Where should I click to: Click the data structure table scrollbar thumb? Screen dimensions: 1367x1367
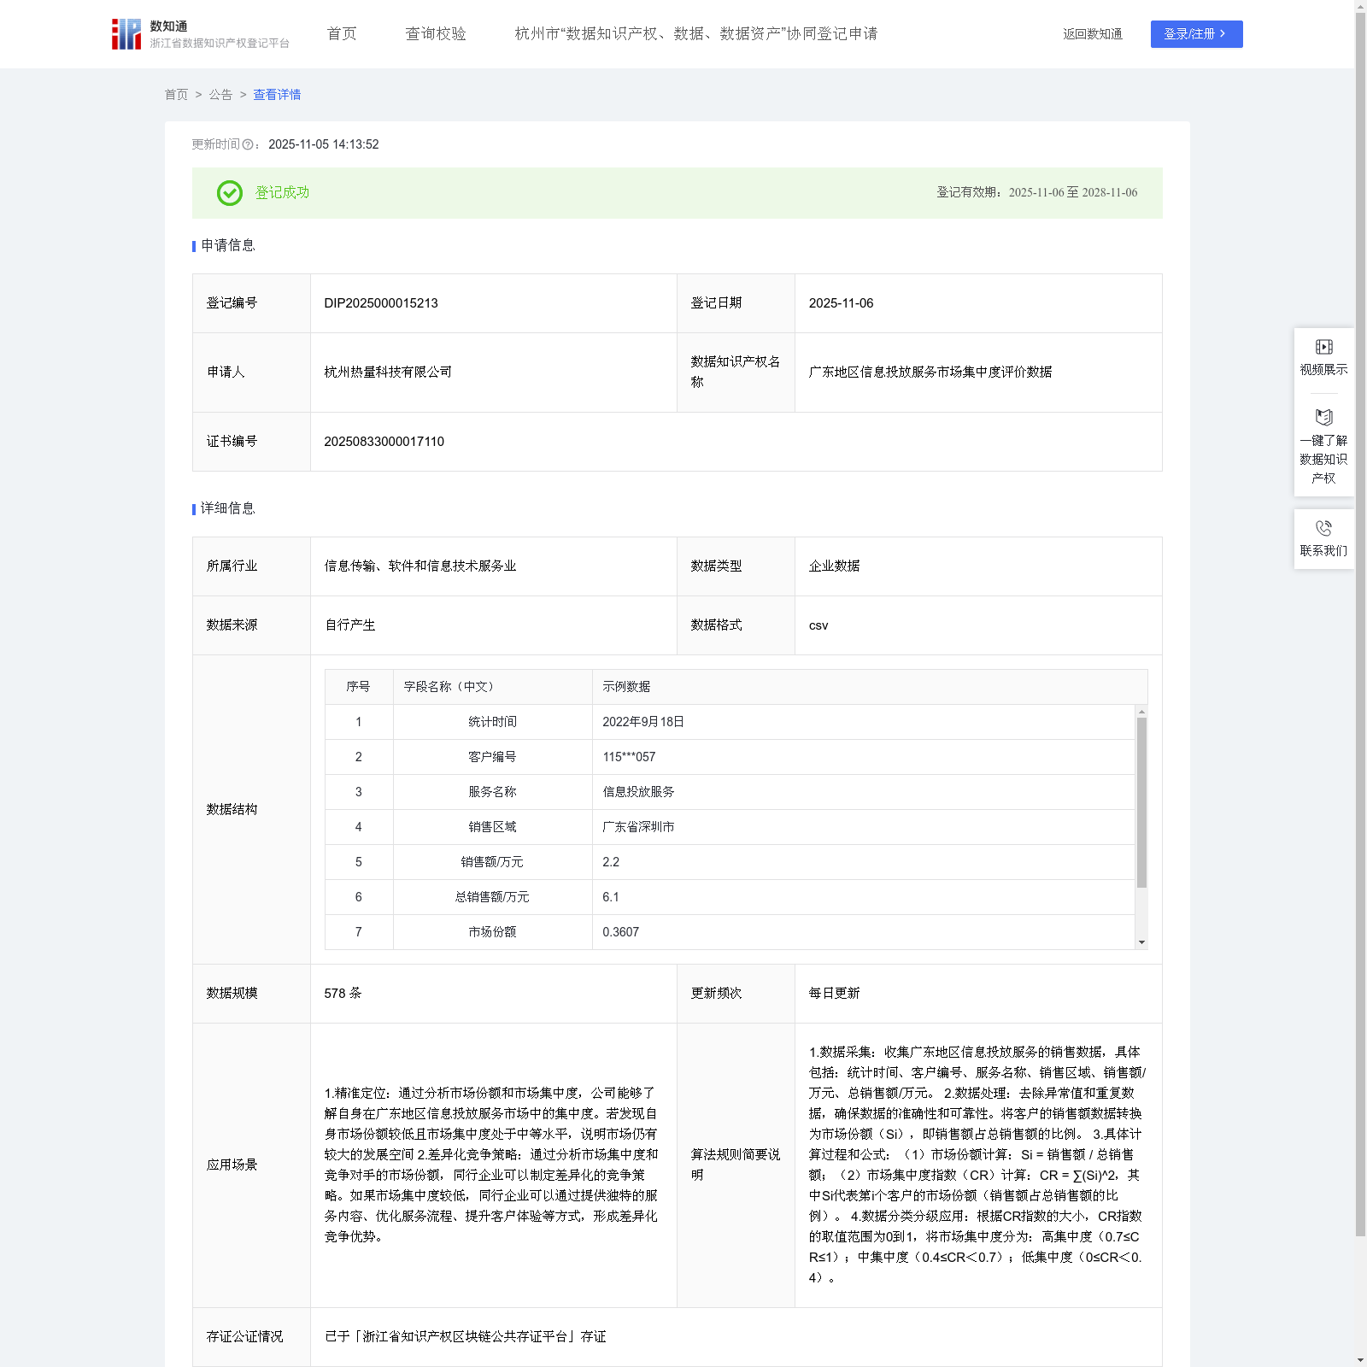click(1141, 802)
